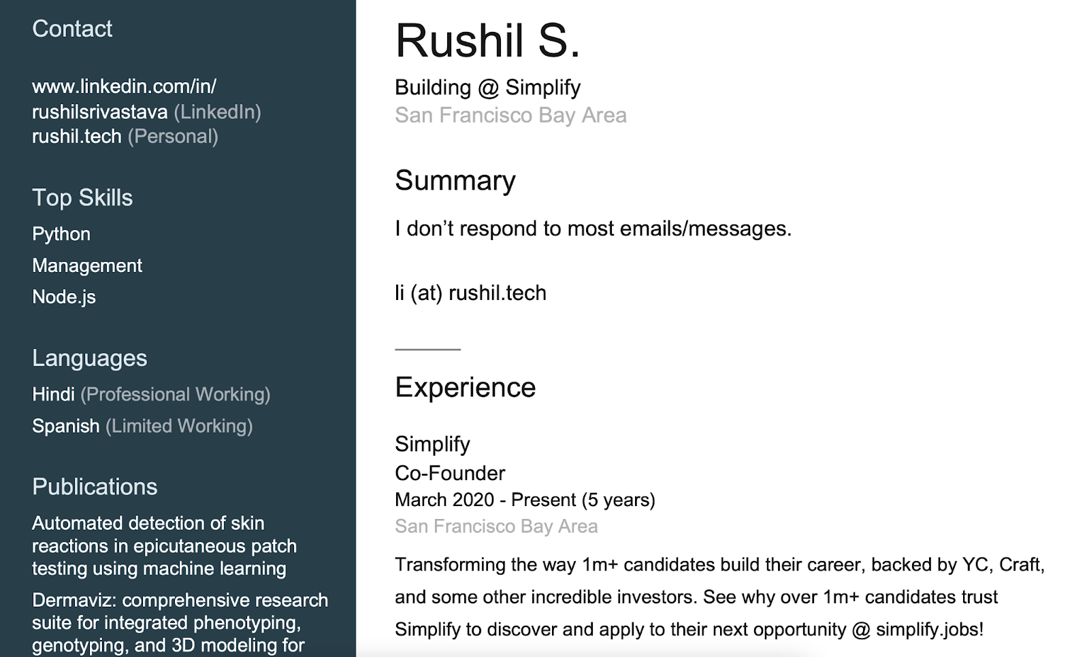1089x657 pixels.
Task: Select the Node.js skill entry
Action: [x=64, y=297]
